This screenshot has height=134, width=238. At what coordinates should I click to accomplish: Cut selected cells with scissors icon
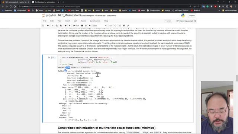tap(52, 26)
